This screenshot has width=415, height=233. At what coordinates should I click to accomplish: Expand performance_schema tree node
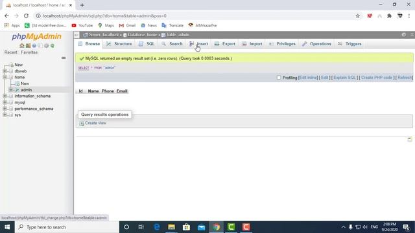pos(5,109)
